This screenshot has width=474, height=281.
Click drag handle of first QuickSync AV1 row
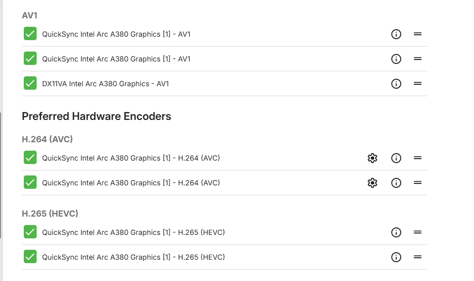(x=418, y=34)
